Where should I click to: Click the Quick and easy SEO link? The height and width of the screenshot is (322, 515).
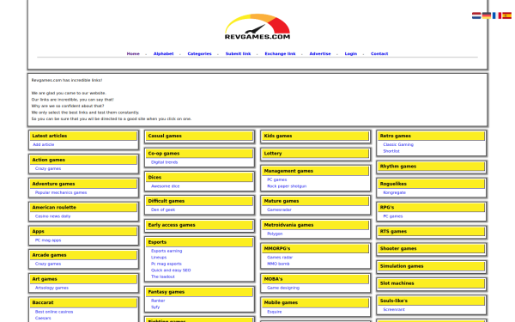tap(171, 270)
